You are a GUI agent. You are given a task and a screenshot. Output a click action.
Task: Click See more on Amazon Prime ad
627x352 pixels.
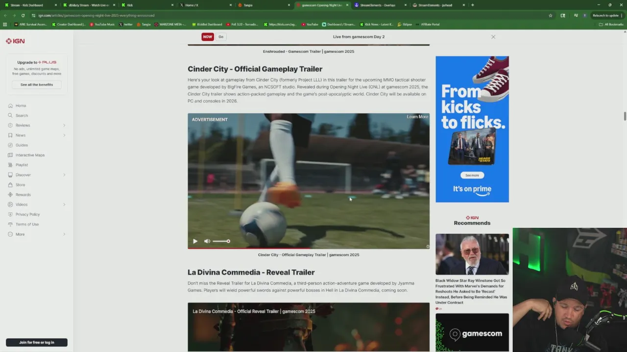[472, 175]
